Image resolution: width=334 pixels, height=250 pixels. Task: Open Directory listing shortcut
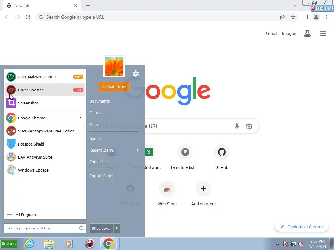pyautogui.click(x=185, y=158)
